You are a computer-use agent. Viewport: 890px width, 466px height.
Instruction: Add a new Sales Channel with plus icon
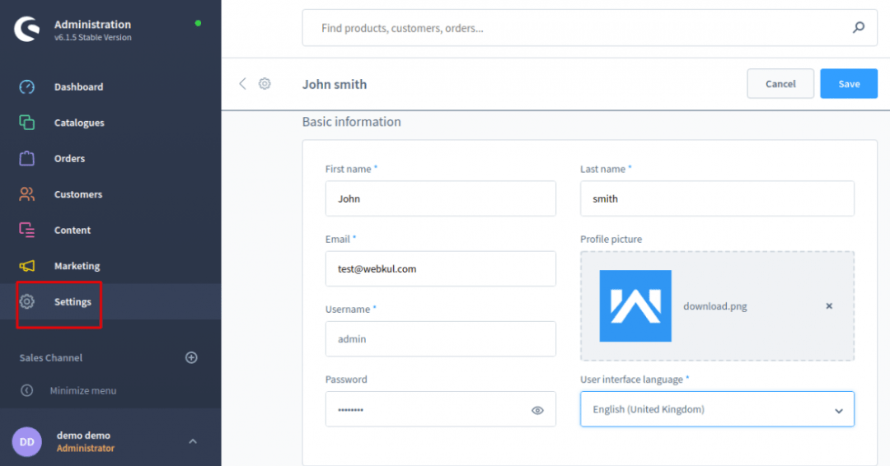click(191, 357)
